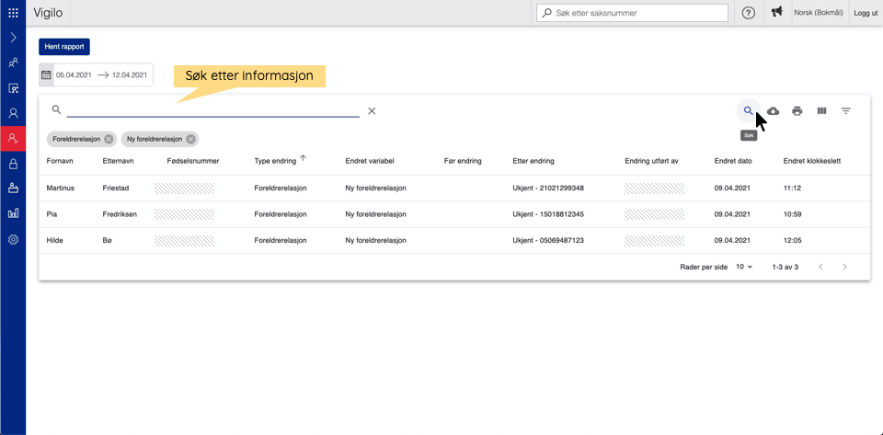Click the Hent rapport button
The width and height of the screenshot is (883, 435).
(64, 47)
